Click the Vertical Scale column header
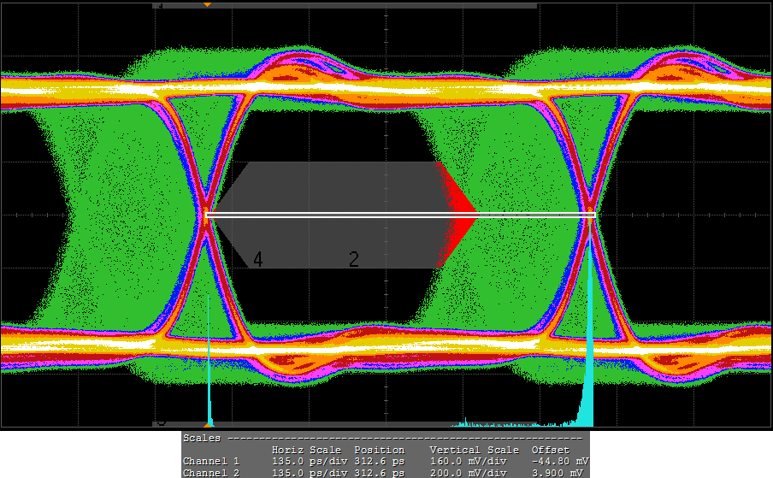 pyautogui.click(x=474, y=450)
